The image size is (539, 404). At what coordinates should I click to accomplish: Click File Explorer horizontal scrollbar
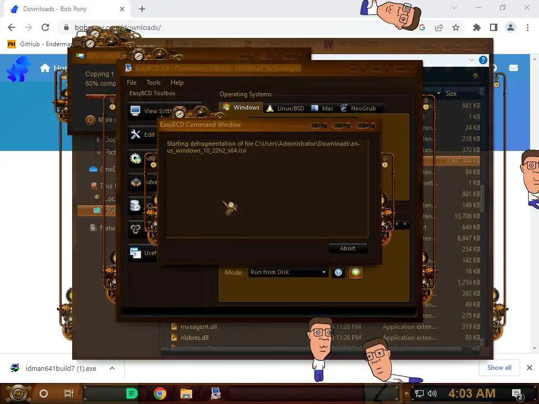321,350
